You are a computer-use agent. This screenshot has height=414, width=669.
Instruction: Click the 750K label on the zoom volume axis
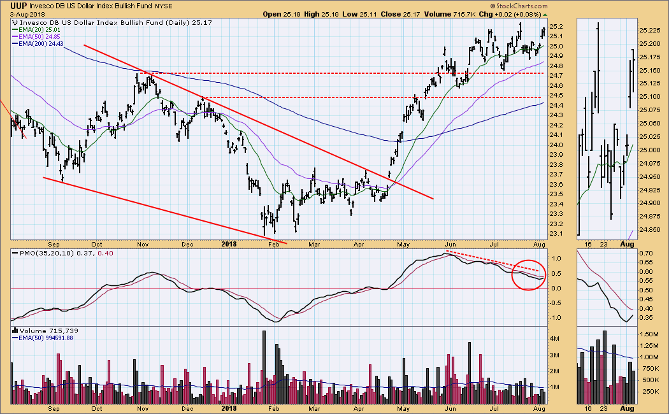coord(649,368)
